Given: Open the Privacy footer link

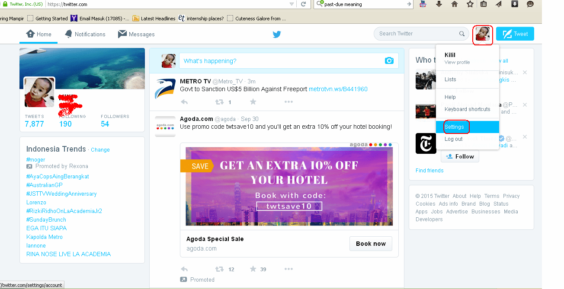Looking at the screenshot, I should click(x=511, y=196).
